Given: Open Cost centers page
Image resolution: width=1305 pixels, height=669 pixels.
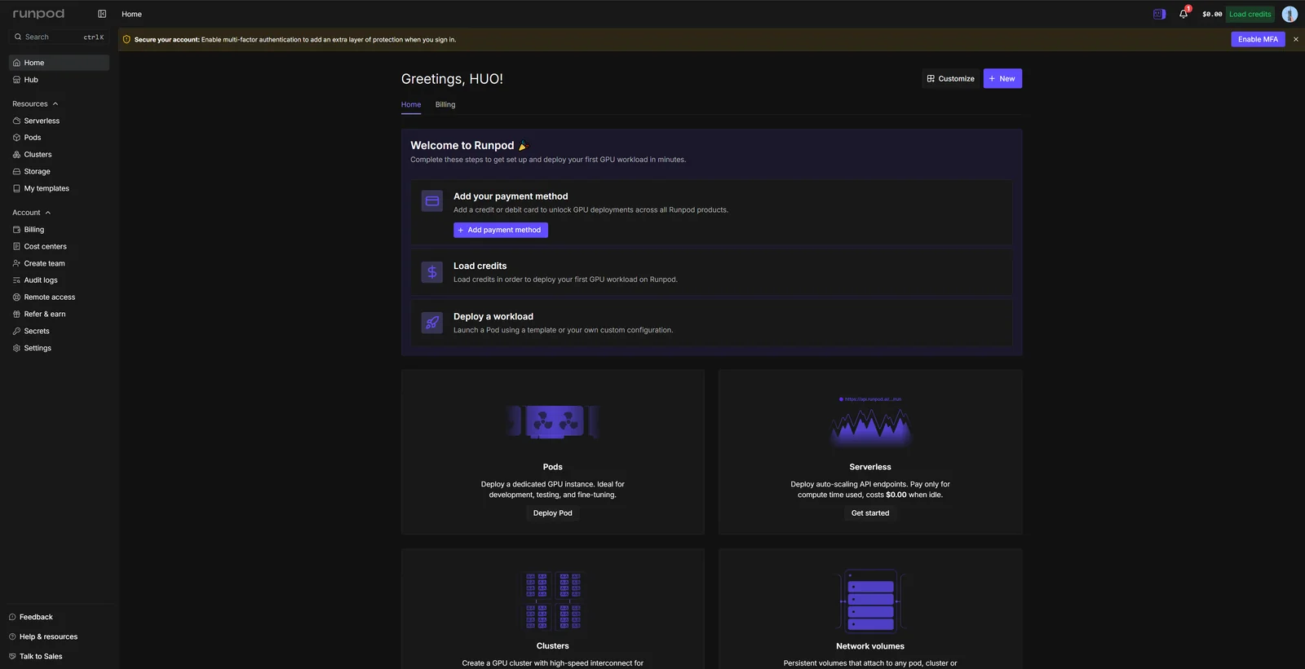Looking at the screenshot, I should point(59,247).
